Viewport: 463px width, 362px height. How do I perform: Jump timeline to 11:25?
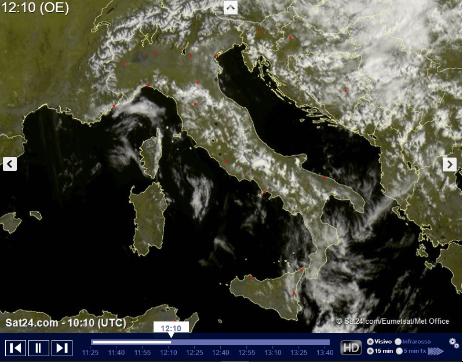(x=90, y=353)
